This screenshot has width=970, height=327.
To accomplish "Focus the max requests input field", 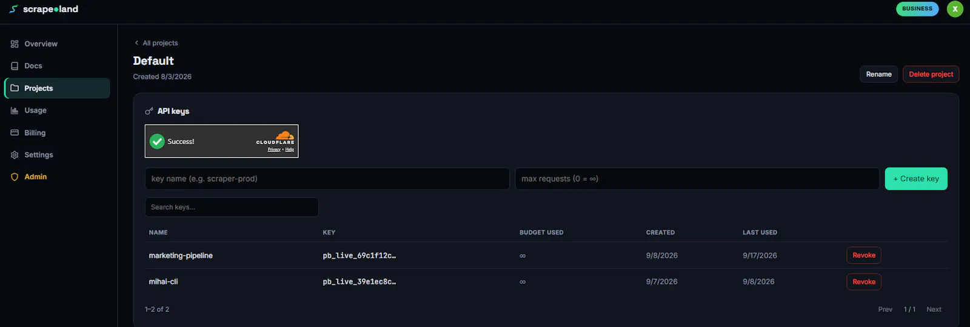I will coord(697,179).
